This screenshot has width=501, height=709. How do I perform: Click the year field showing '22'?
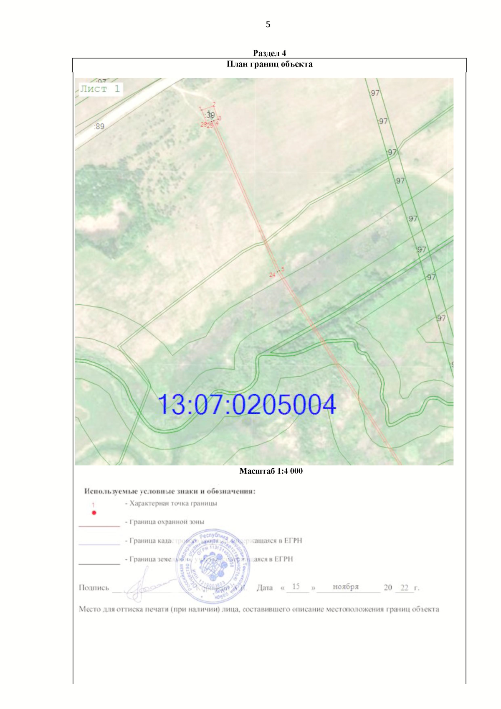click(404, 587)
